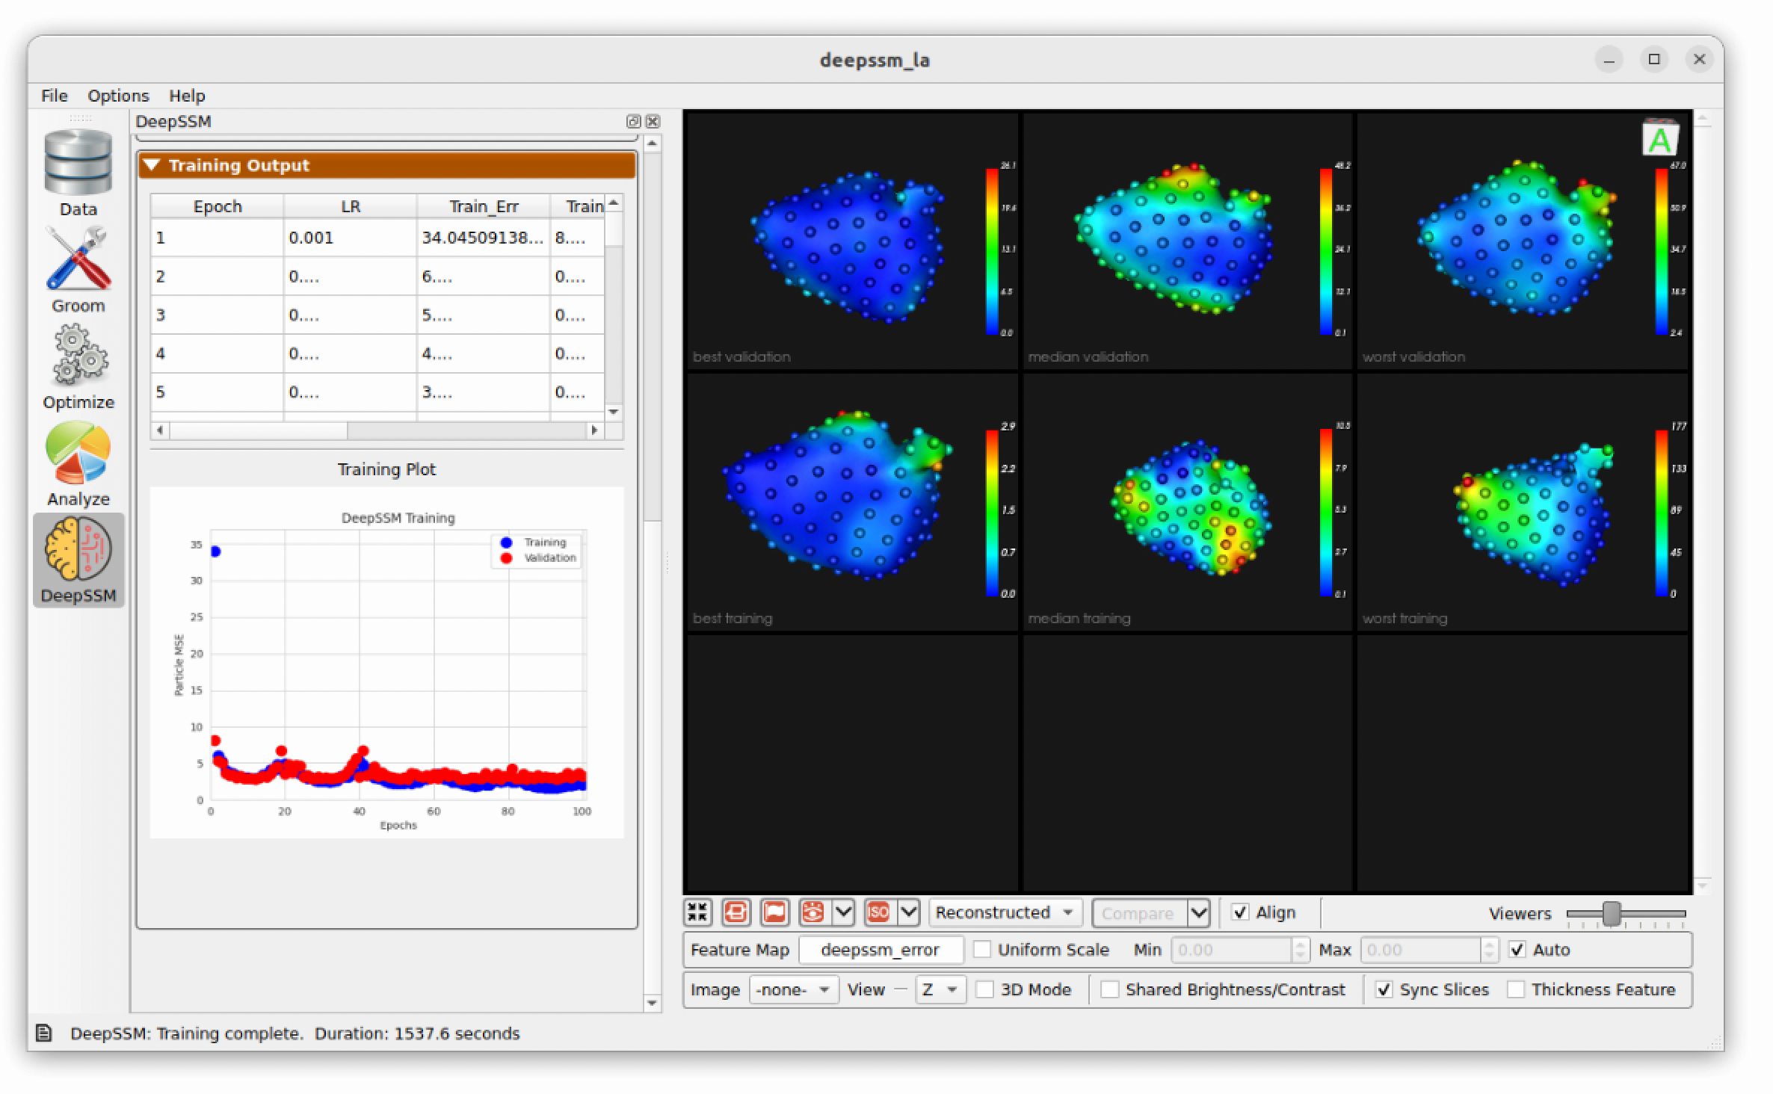Select the worst training viewer

click(x=1522, y=502)
